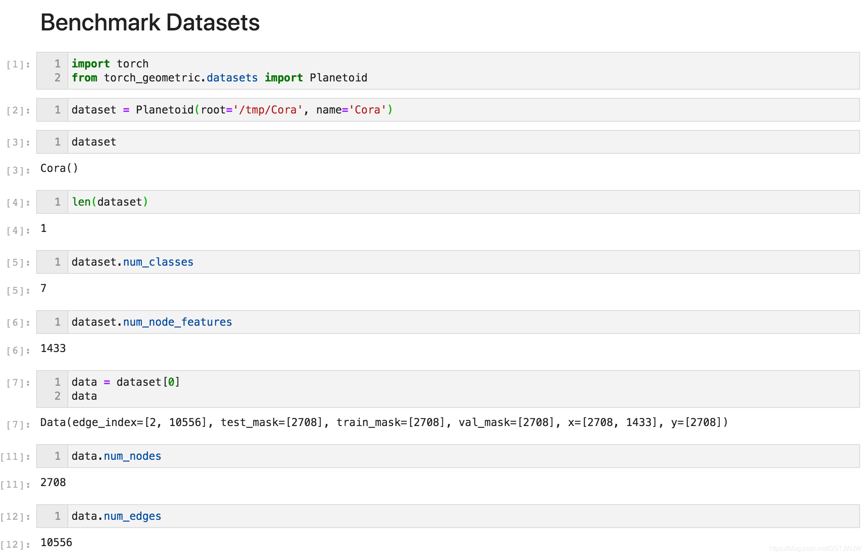Click the [1]: input prompt label
865x556 pixels.
pos(18,65)
